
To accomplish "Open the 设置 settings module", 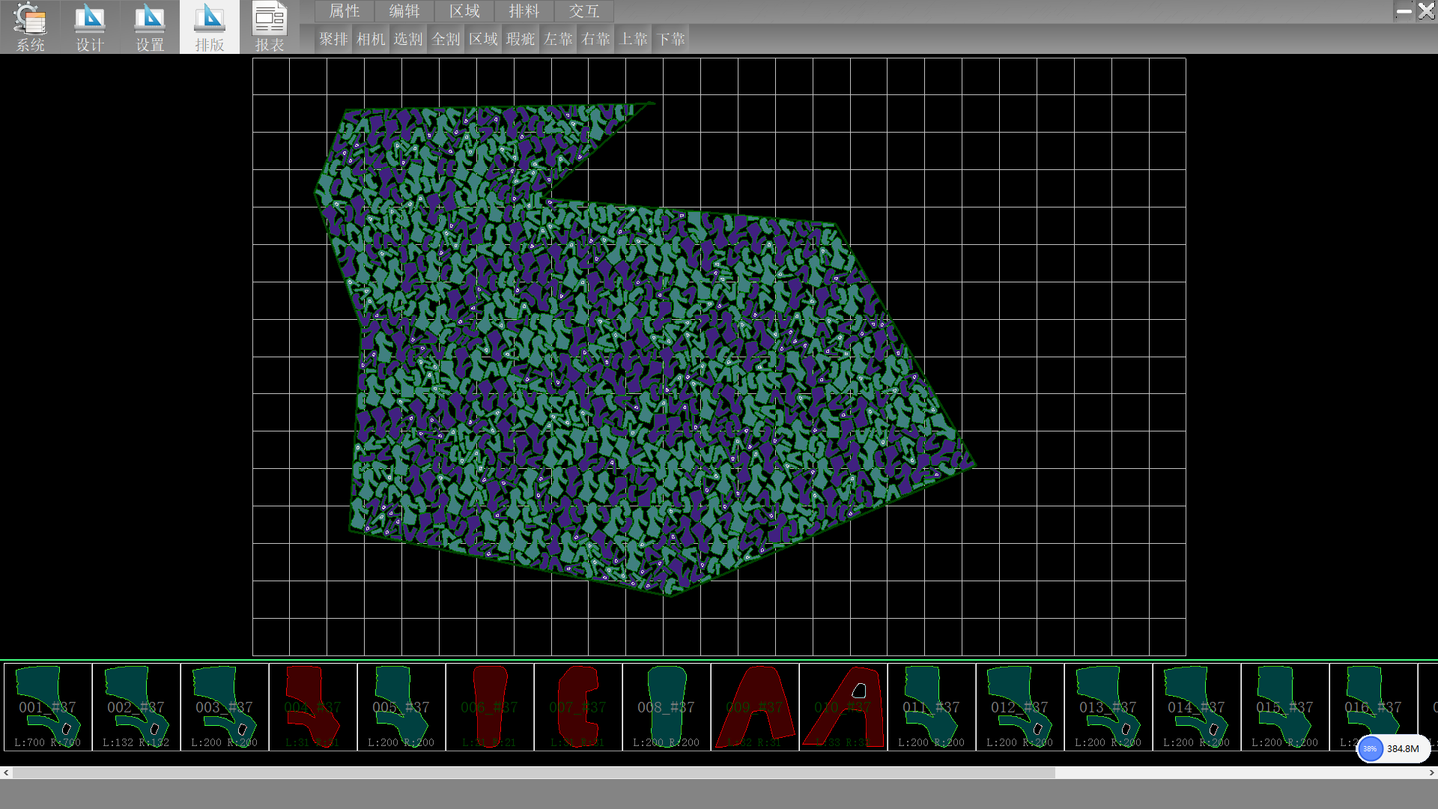I will (150, 27).
